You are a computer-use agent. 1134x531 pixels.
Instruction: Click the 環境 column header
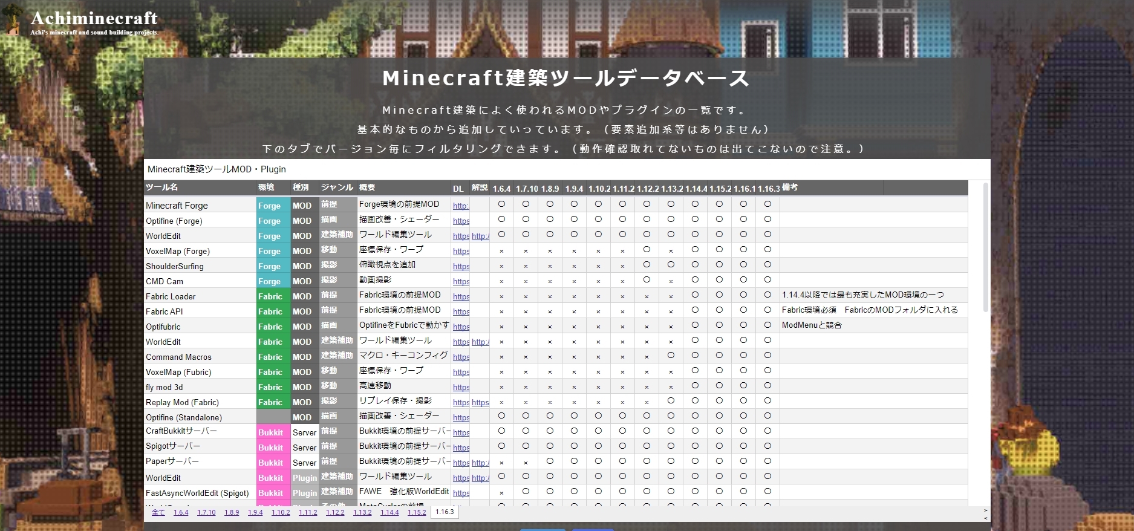273,187
